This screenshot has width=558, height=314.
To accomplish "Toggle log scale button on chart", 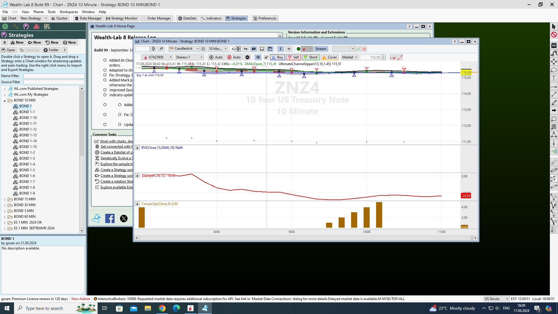I will [246, 49].
